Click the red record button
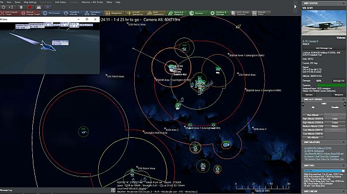Screen dimensions: 347x194 (30, 7)
